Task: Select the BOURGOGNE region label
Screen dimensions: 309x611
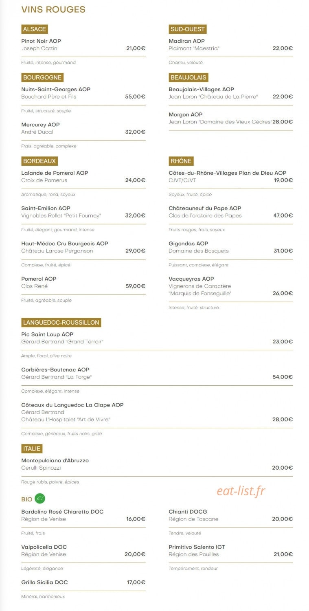Action: pyautogui.click(x=42, y=77)
